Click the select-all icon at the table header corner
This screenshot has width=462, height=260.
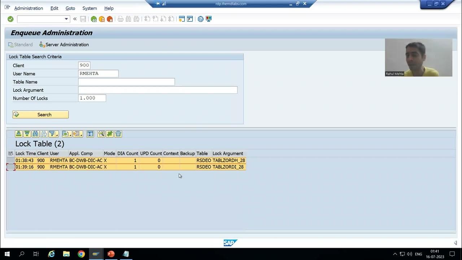coord(10,153)
